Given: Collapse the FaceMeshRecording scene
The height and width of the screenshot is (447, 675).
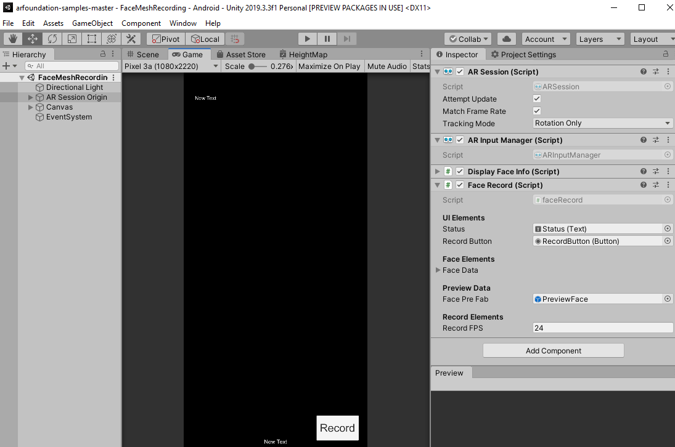Looking at the screenshot, I should point(22,78).
